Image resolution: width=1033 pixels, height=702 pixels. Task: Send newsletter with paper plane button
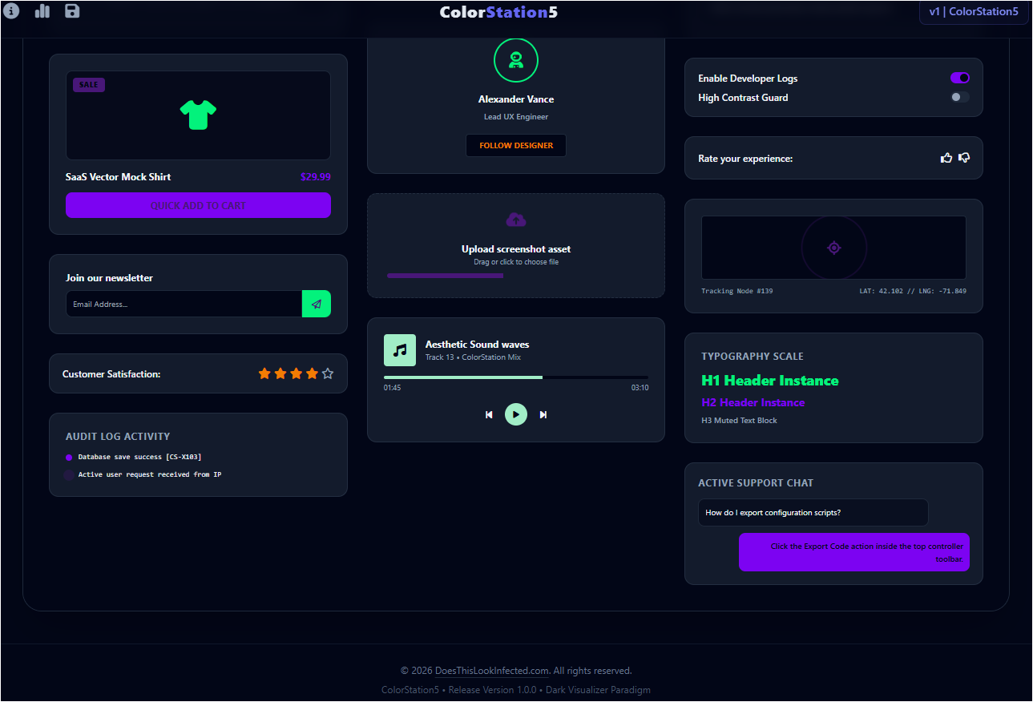pos(317,304)
